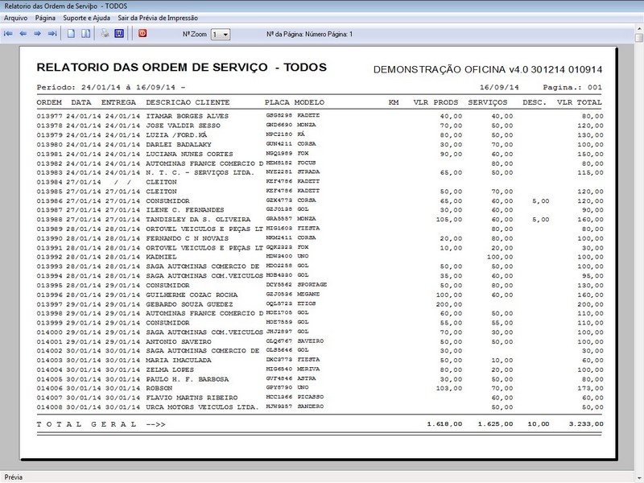644x483 pixels.
Task: Click client ILENE C. FERNANDES
Action: pyautogui.click(x=185, y=210)
